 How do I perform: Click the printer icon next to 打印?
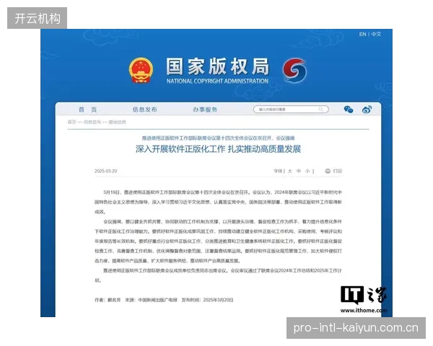(x=328, y=171)
